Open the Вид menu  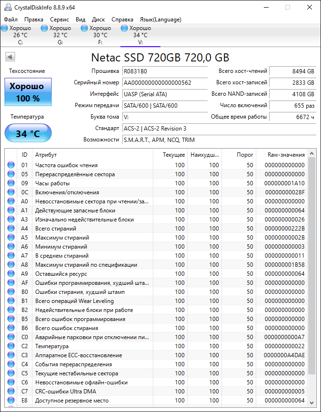80,20
